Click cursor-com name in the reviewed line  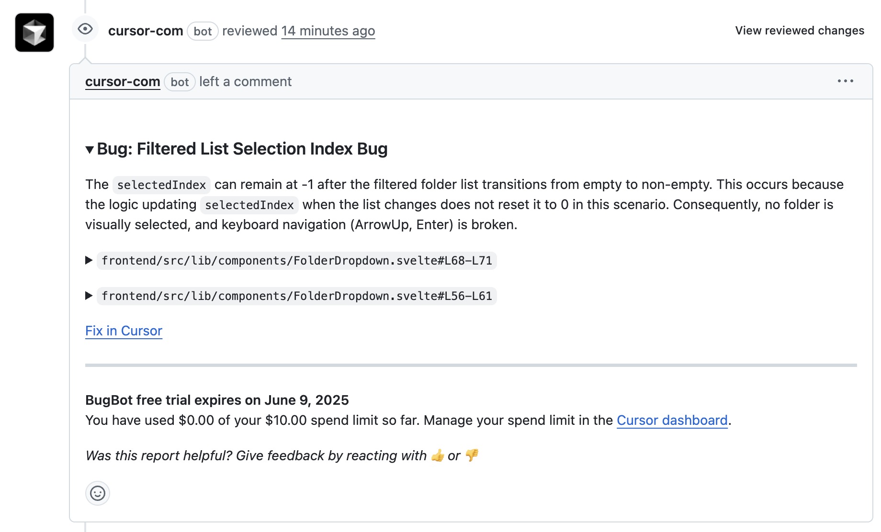pos(146,31)
